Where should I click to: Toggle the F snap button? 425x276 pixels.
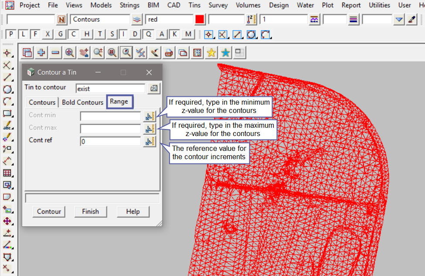point(35,34)
